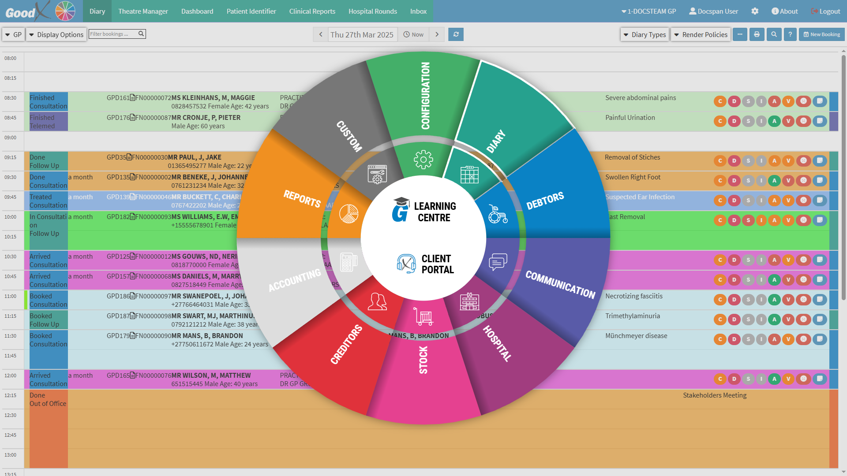
Task: Open the Debtors wheelchair icon in wheel
Action: coord(498,214)
